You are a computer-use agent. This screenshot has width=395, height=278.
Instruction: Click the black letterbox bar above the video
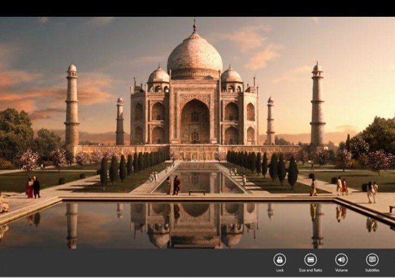pos(197,8)
